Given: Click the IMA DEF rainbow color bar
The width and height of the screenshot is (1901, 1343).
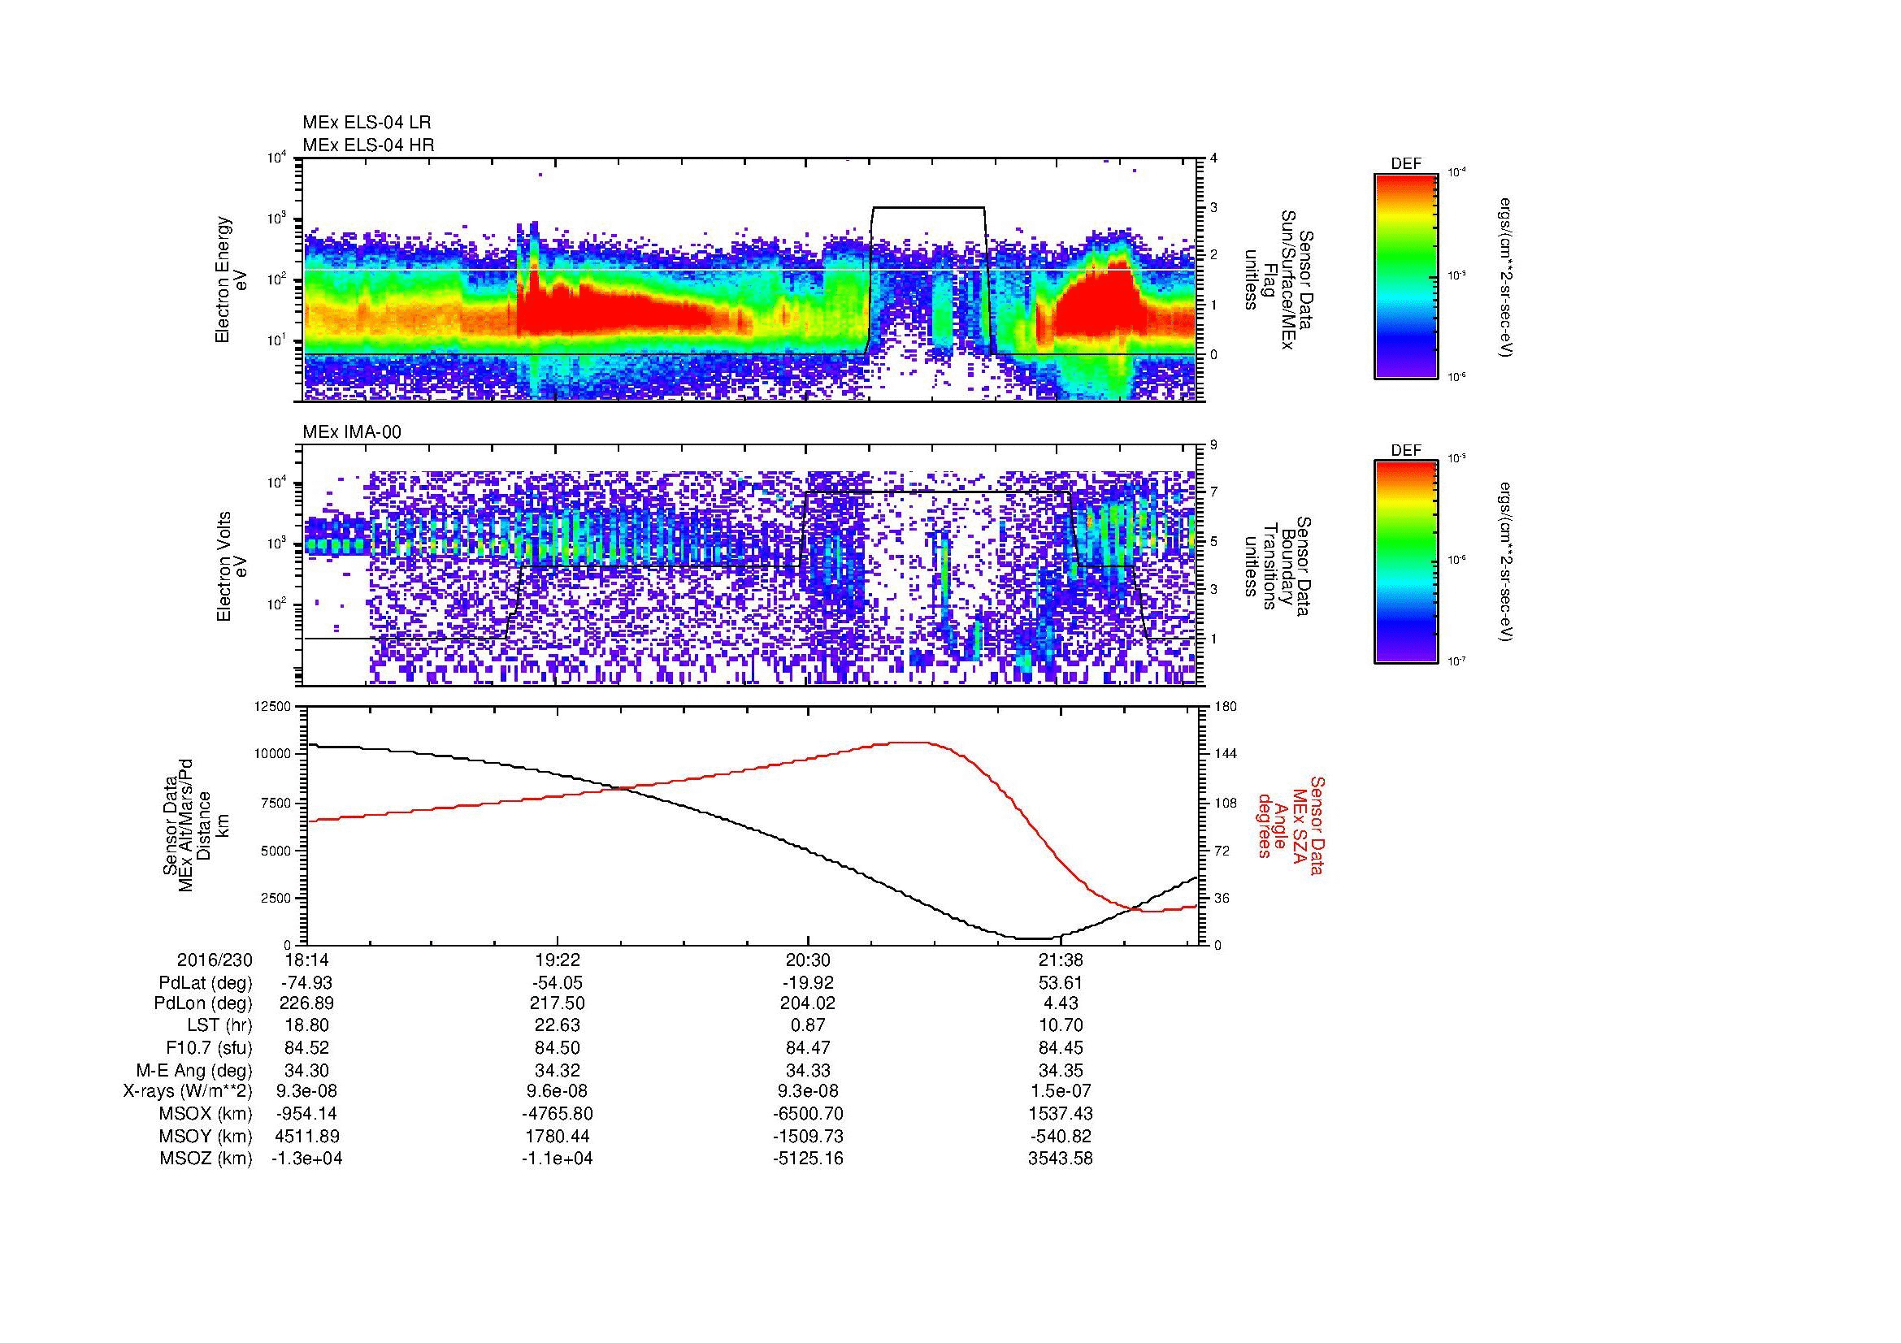Looking at the screenshot, I should tap(1406, 562).
